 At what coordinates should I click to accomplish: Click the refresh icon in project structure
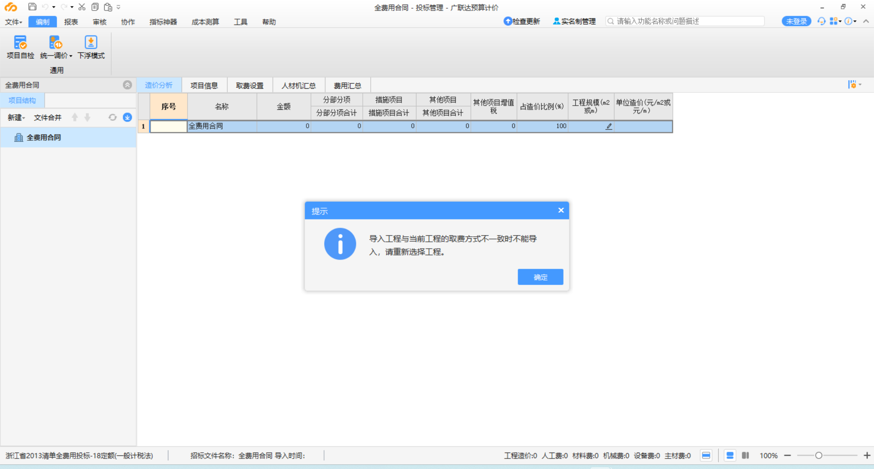pos(112,117)
